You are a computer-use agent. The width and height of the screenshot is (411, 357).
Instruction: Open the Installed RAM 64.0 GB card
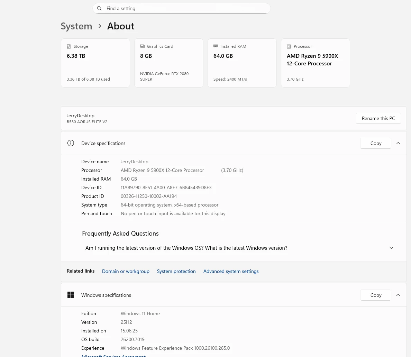(242, 63)
